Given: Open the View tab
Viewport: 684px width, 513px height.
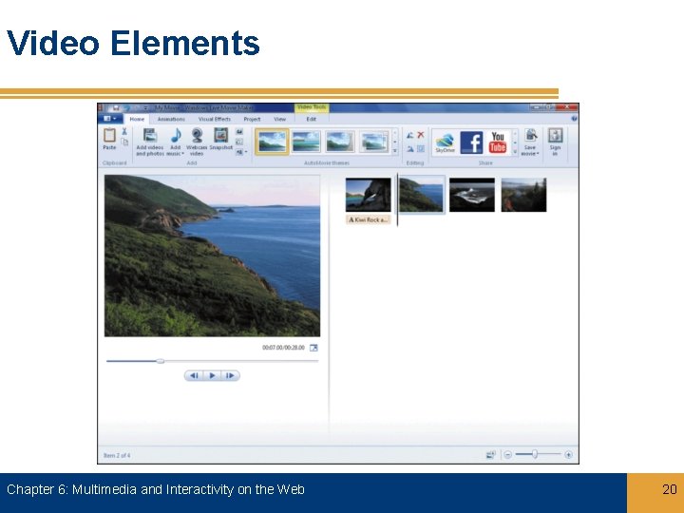Looking at the screenshot, I should click(x=279, y=119).
